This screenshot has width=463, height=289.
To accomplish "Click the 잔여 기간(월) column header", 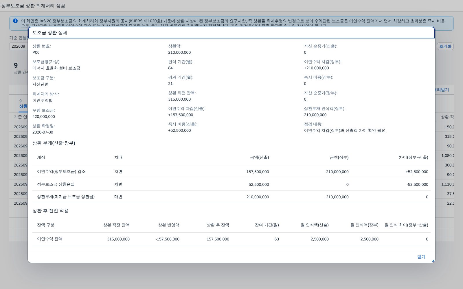I will pyautogui.click(x=267, y=225).
